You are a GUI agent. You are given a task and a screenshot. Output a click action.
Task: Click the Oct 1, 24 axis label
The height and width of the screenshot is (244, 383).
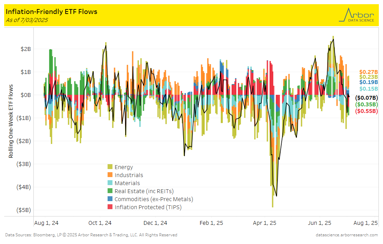click(x=100, y=223)
